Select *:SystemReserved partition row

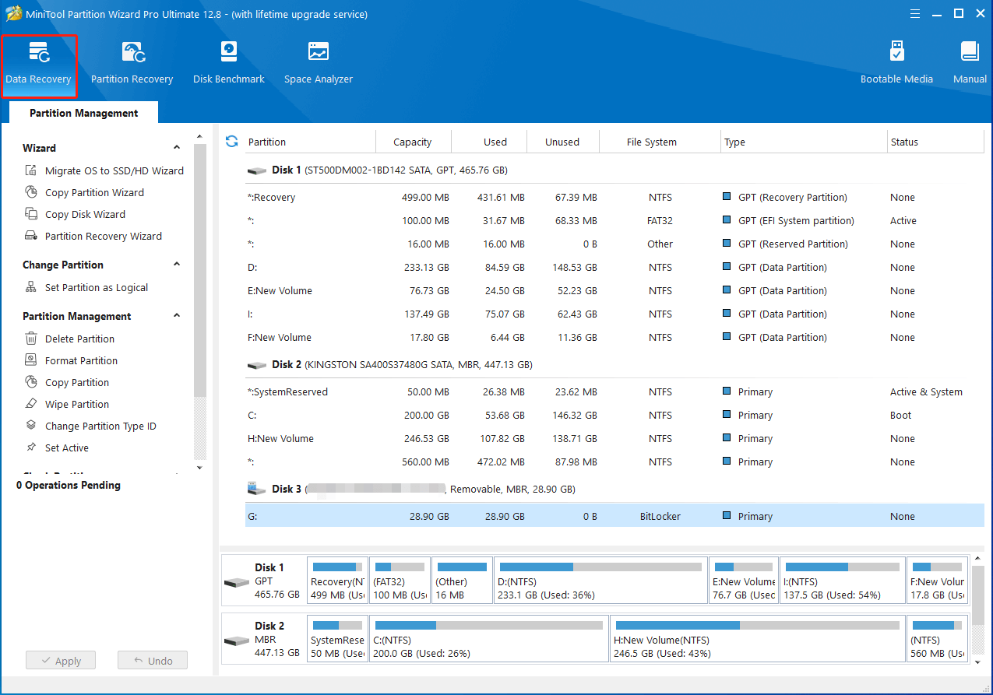tap(614, 391)
